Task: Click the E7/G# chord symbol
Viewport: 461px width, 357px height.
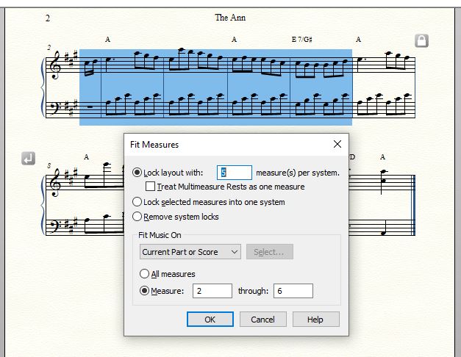Action: (x=303, y=39)
